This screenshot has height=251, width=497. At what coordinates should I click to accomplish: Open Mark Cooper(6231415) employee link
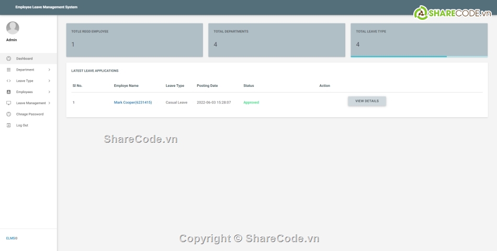click(133, 102)
